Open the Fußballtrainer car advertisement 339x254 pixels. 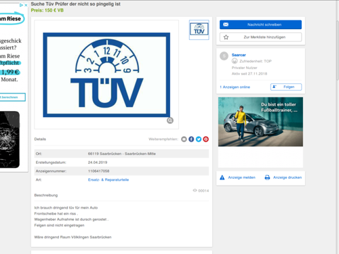[x=260, y=122]
